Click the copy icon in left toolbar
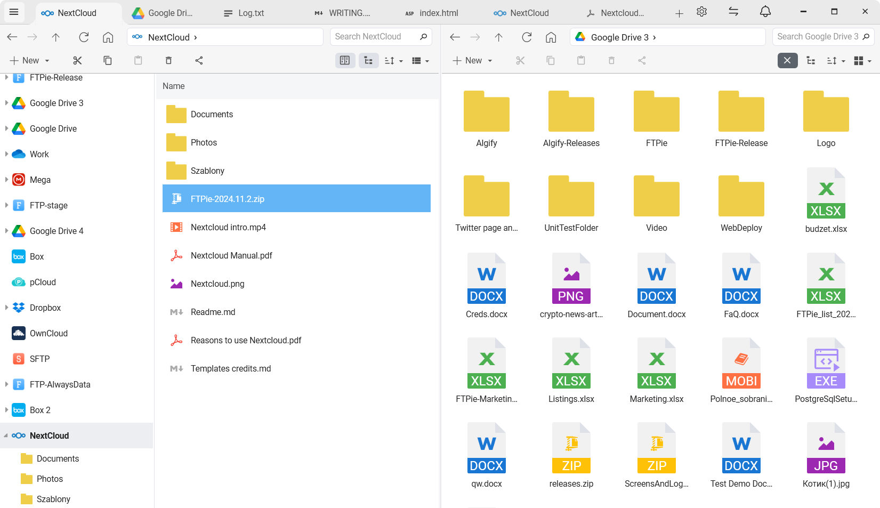This screenshot has height=508, width=880. [108, 60]
